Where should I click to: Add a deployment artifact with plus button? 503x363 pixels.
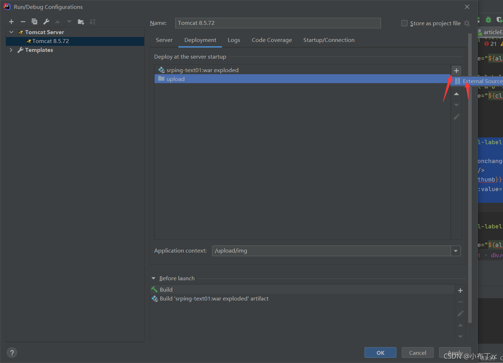click(456, 71)
